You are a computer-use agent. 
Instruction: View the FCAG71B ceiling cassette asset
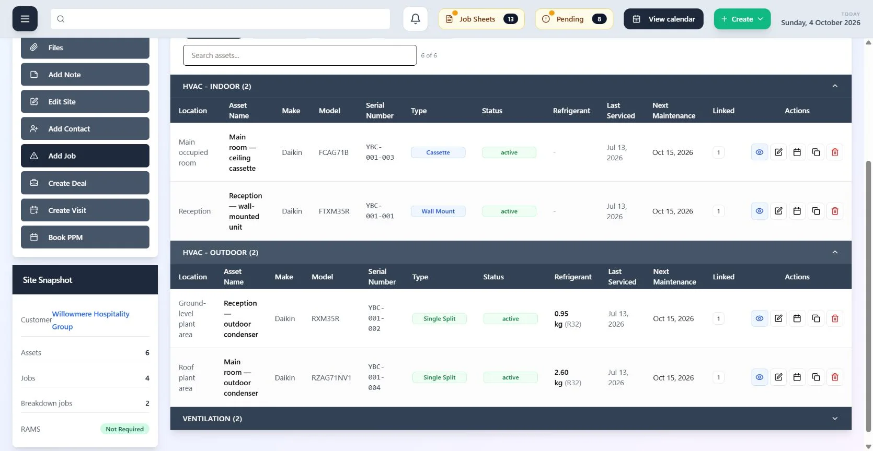point(760,152)
